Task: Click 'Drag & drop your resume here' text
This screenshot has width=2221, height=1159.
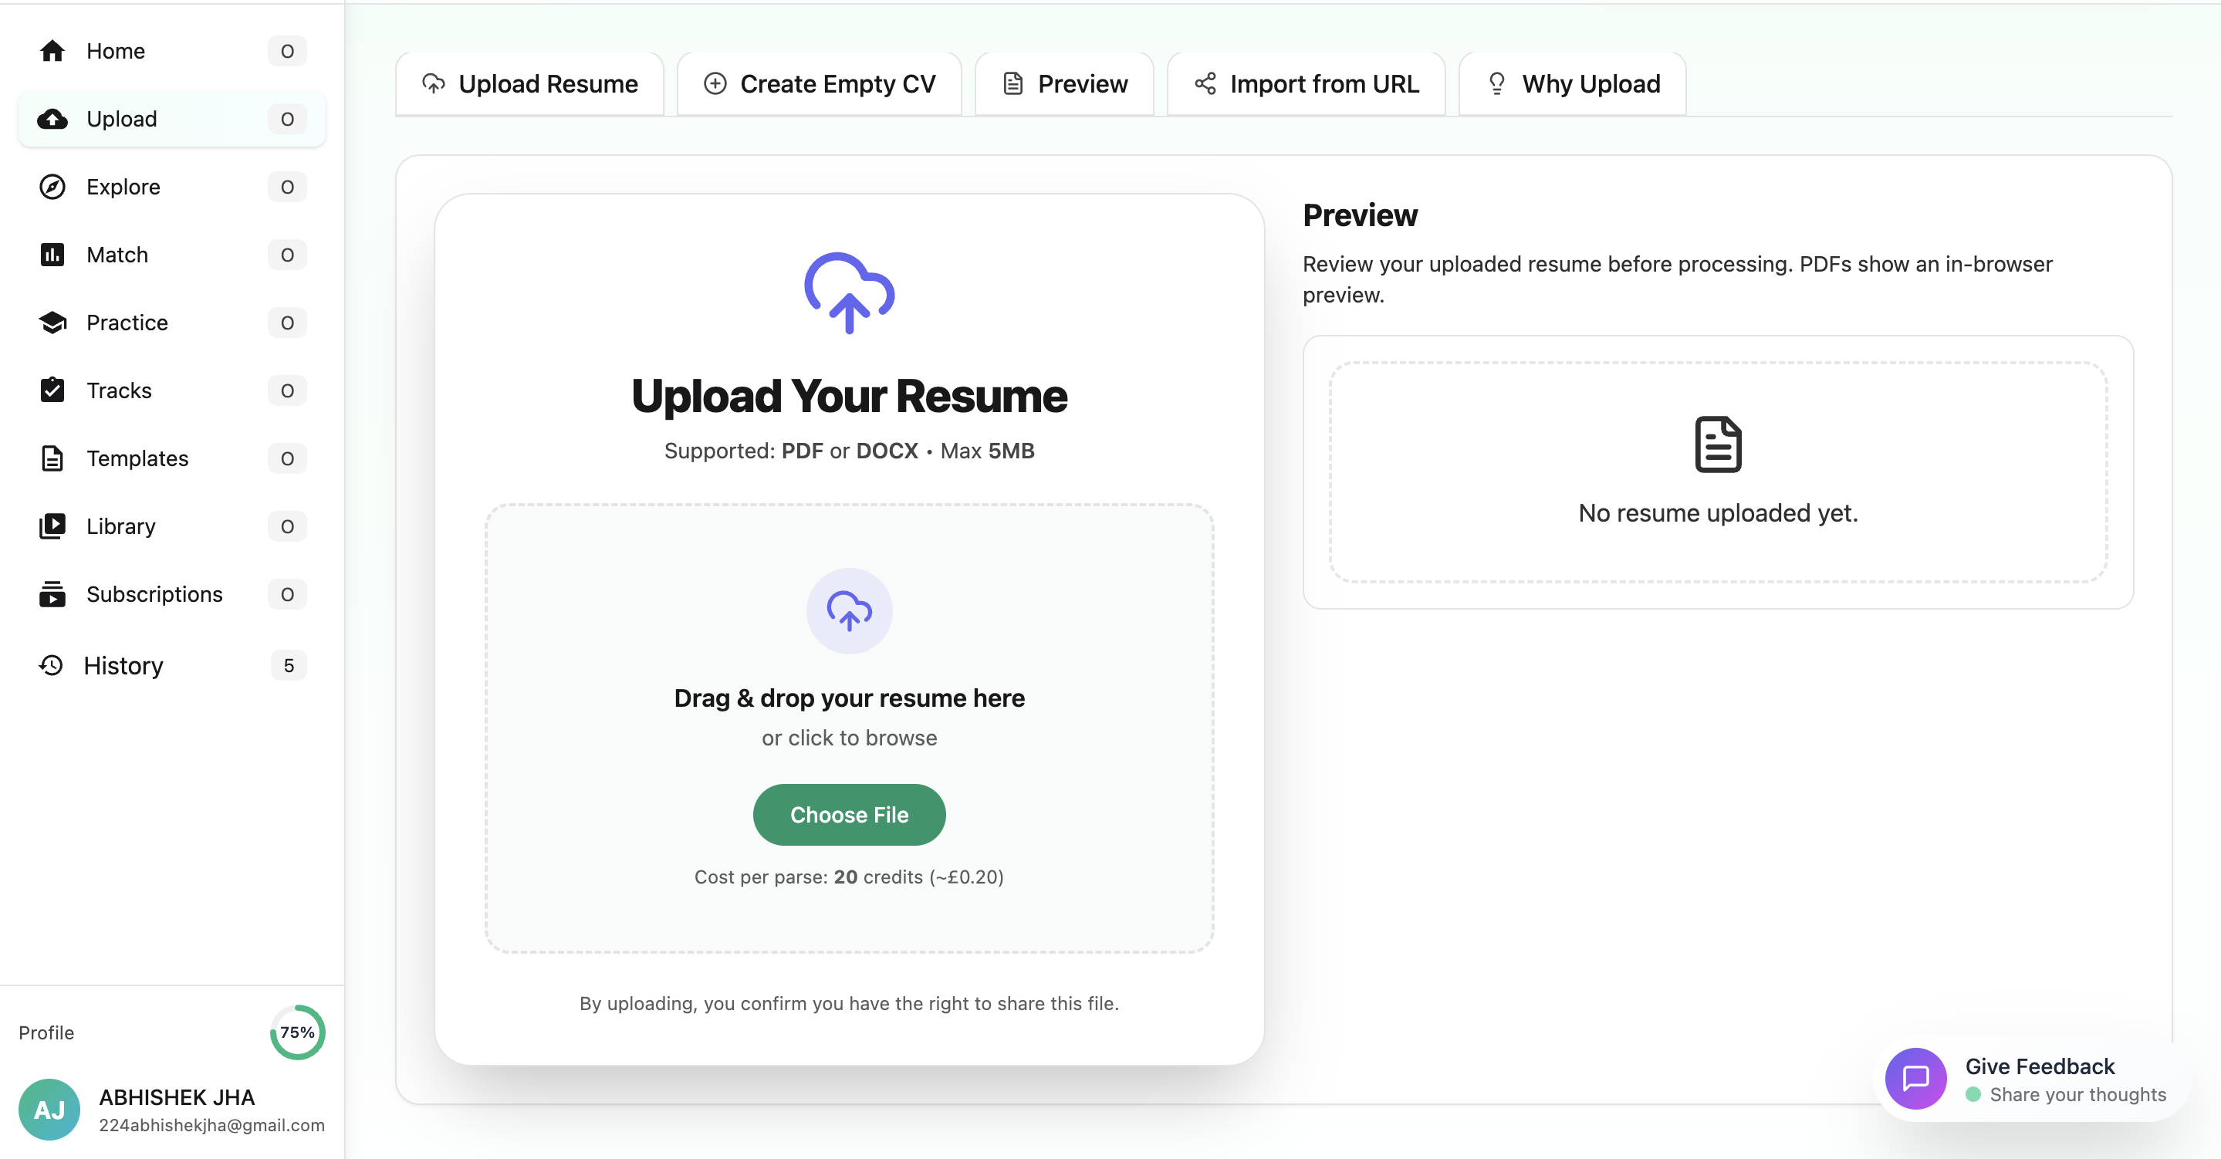Action: pyautogui.click(x=849, y=698)
